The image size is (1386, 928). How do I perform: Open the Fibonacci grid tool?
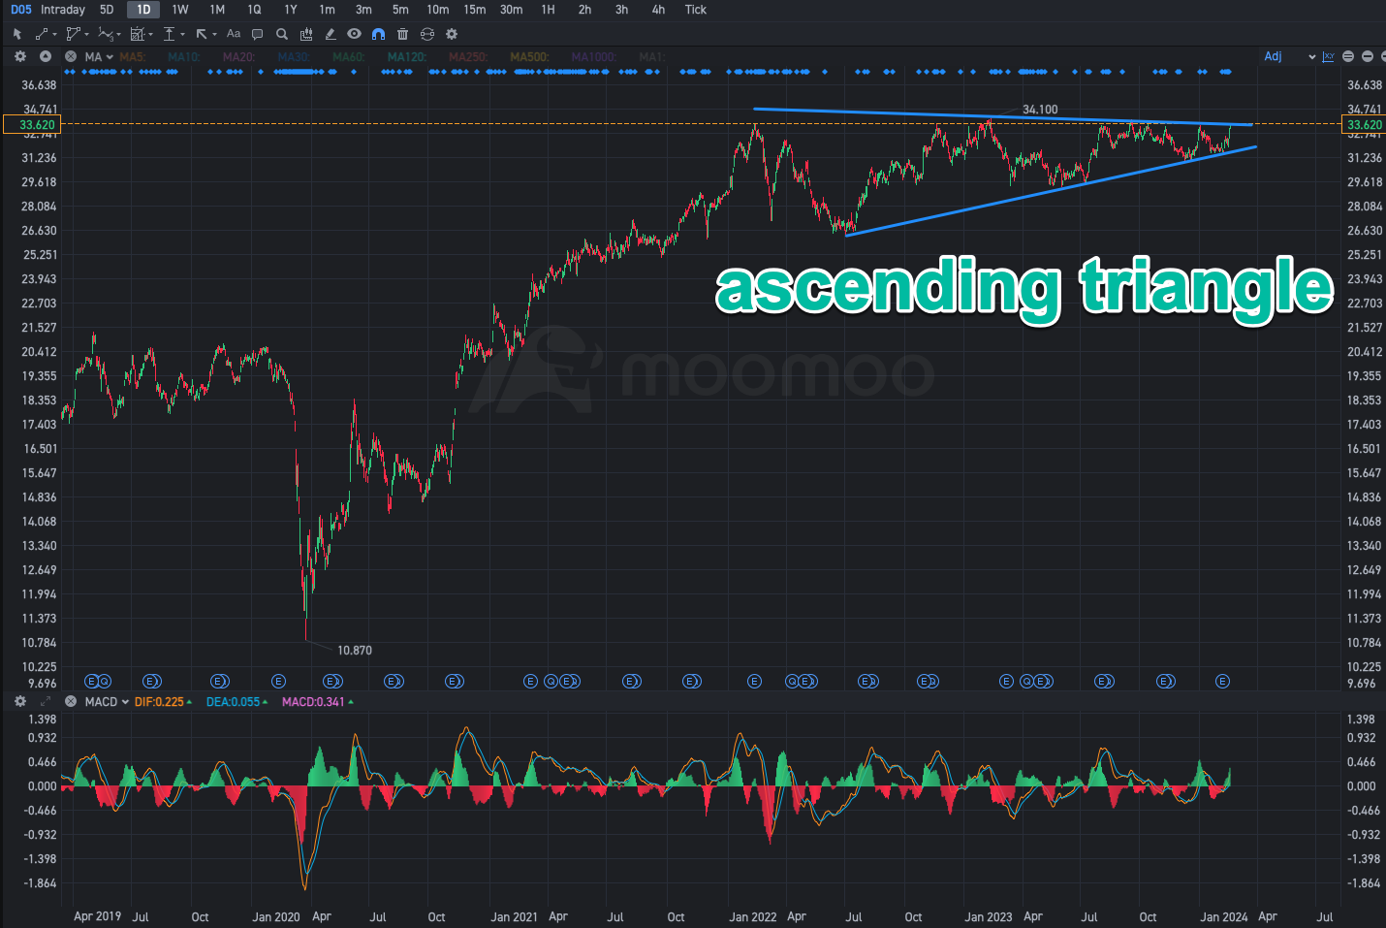[137, 34]
